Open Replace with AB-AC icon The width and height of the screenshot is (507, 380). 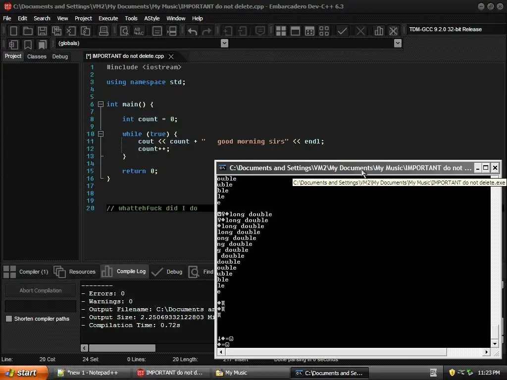[x=139, y=31]
